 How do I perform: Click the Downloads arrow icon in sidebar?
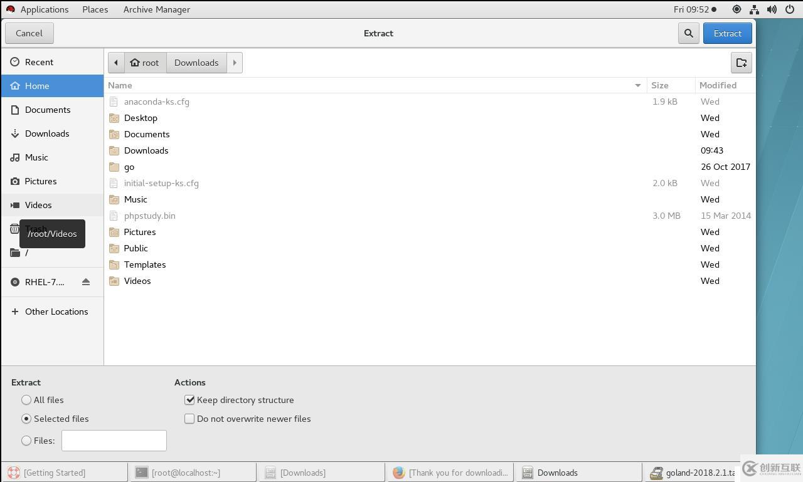coord(15,134)
